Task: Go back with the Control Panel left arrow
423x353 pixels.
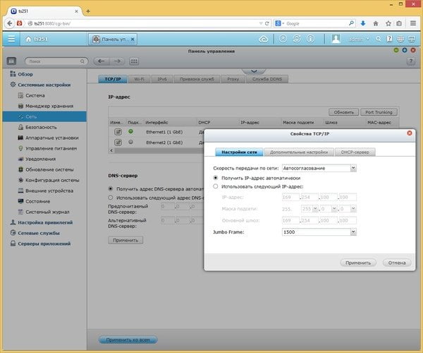Action: click(102, 61)
